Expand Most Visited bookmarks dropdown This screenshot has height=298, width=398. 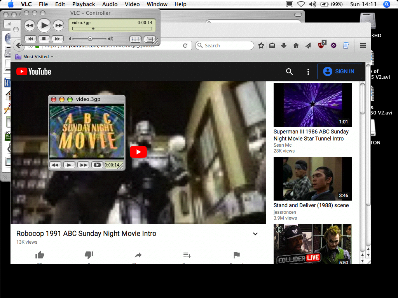coord(35,57)
